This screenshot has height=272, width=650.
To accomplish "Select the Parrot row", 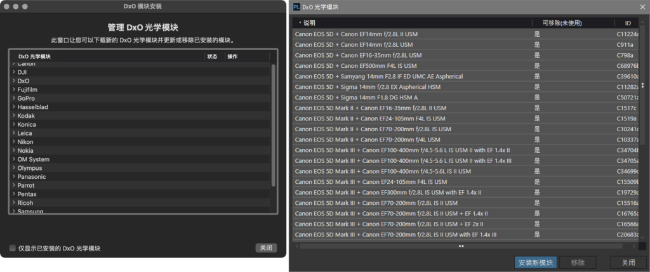I will [140, 185].
